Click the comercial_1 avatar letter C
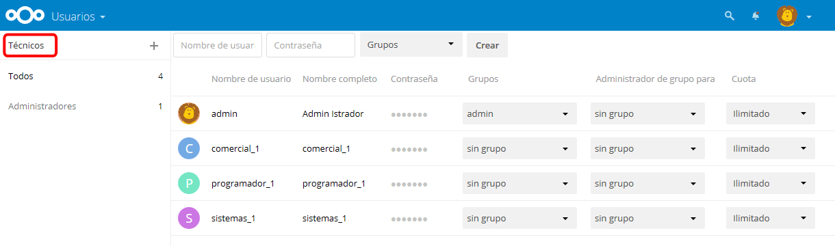Viewport: 835px width, 246px height. pos(189,148)
